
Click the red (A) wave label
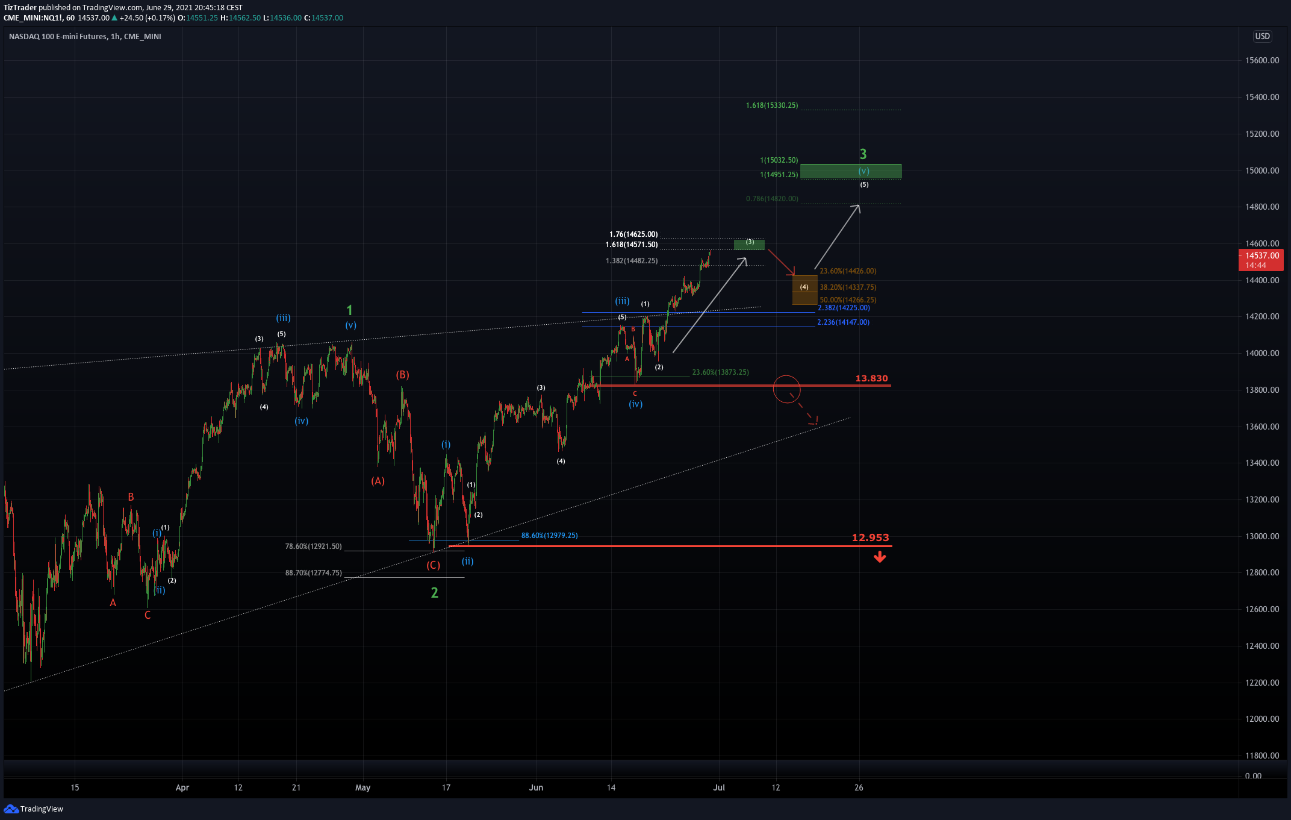pyautogui.click(x=378, y=481)
